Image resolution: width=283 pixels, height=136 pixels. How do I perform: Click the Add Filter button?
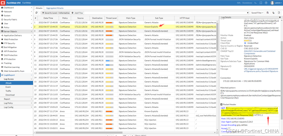point(77,13)
